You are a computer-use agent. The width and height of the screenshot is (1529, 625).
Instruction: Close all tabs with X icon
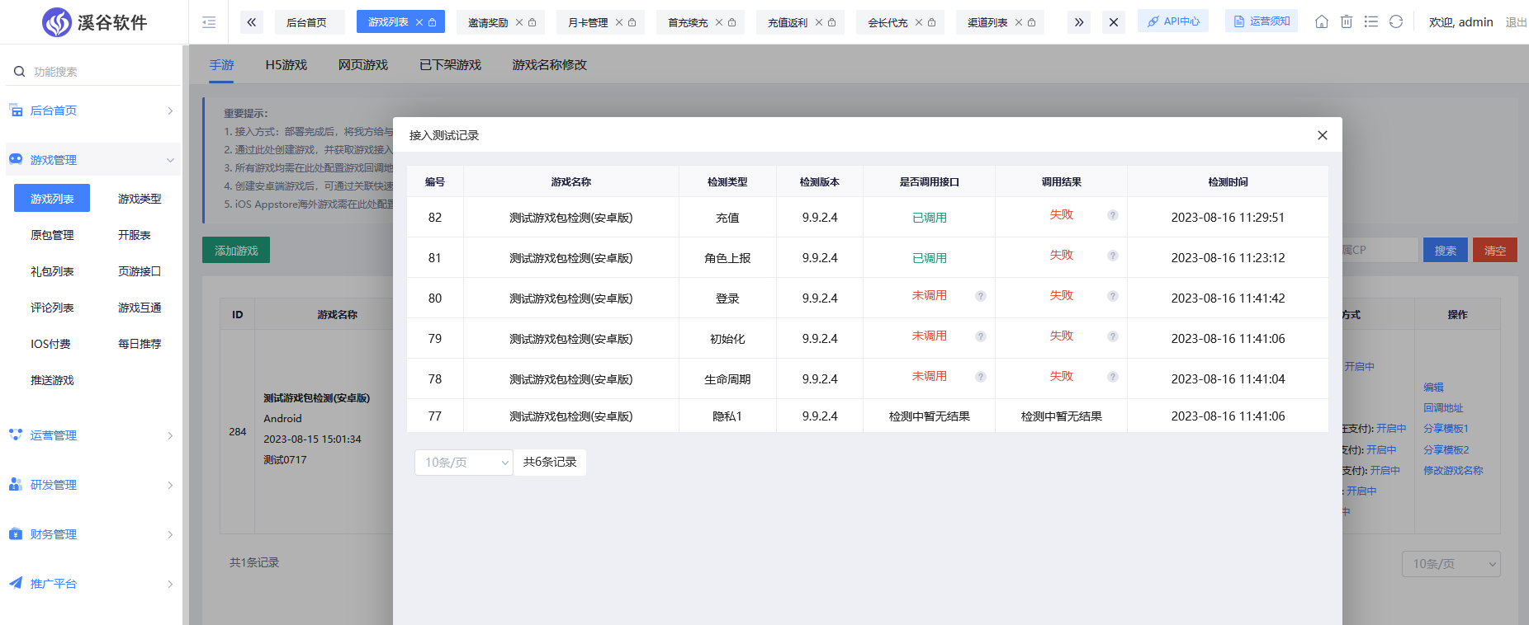pyautogui.click(x=1114, y=22)
